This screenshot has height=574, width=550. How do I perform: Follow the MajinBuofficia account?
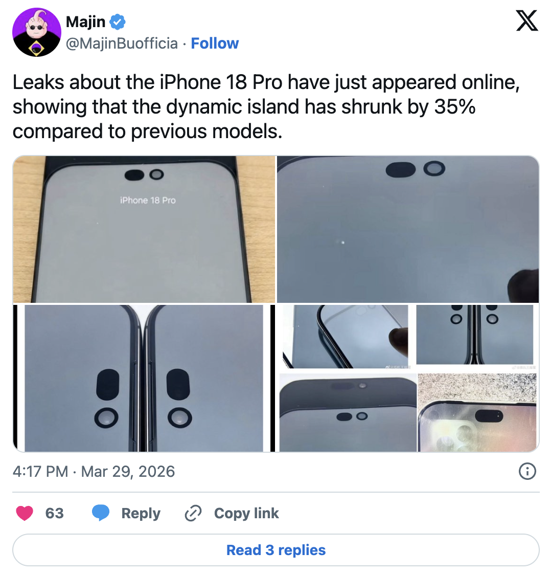215,43
